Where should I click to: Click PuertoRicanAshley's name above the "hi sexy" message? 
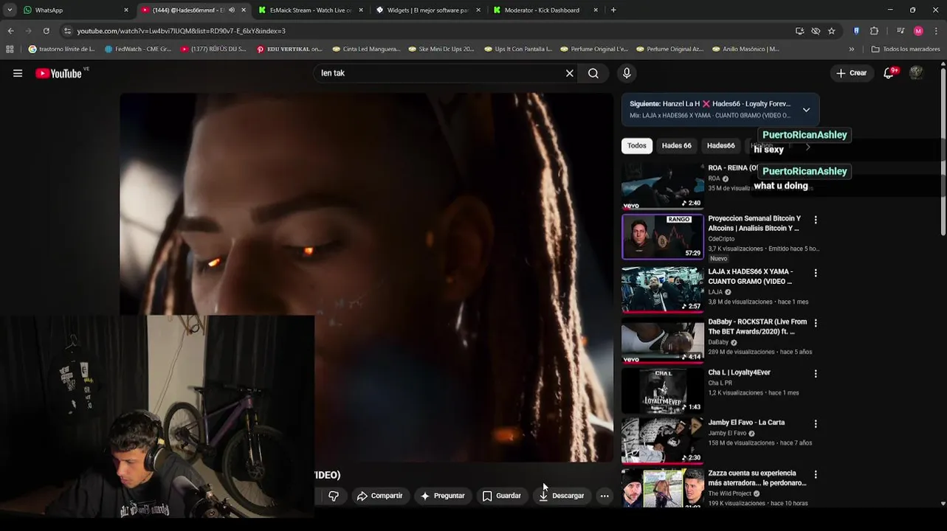click(x=805, y=135)
